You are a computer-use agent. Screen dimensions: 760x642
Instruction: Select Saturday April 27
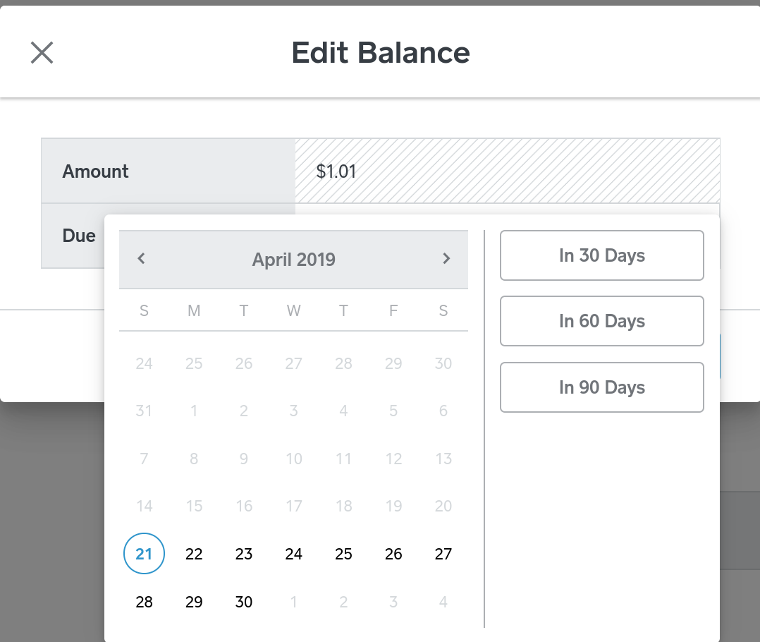coord(443,554)
